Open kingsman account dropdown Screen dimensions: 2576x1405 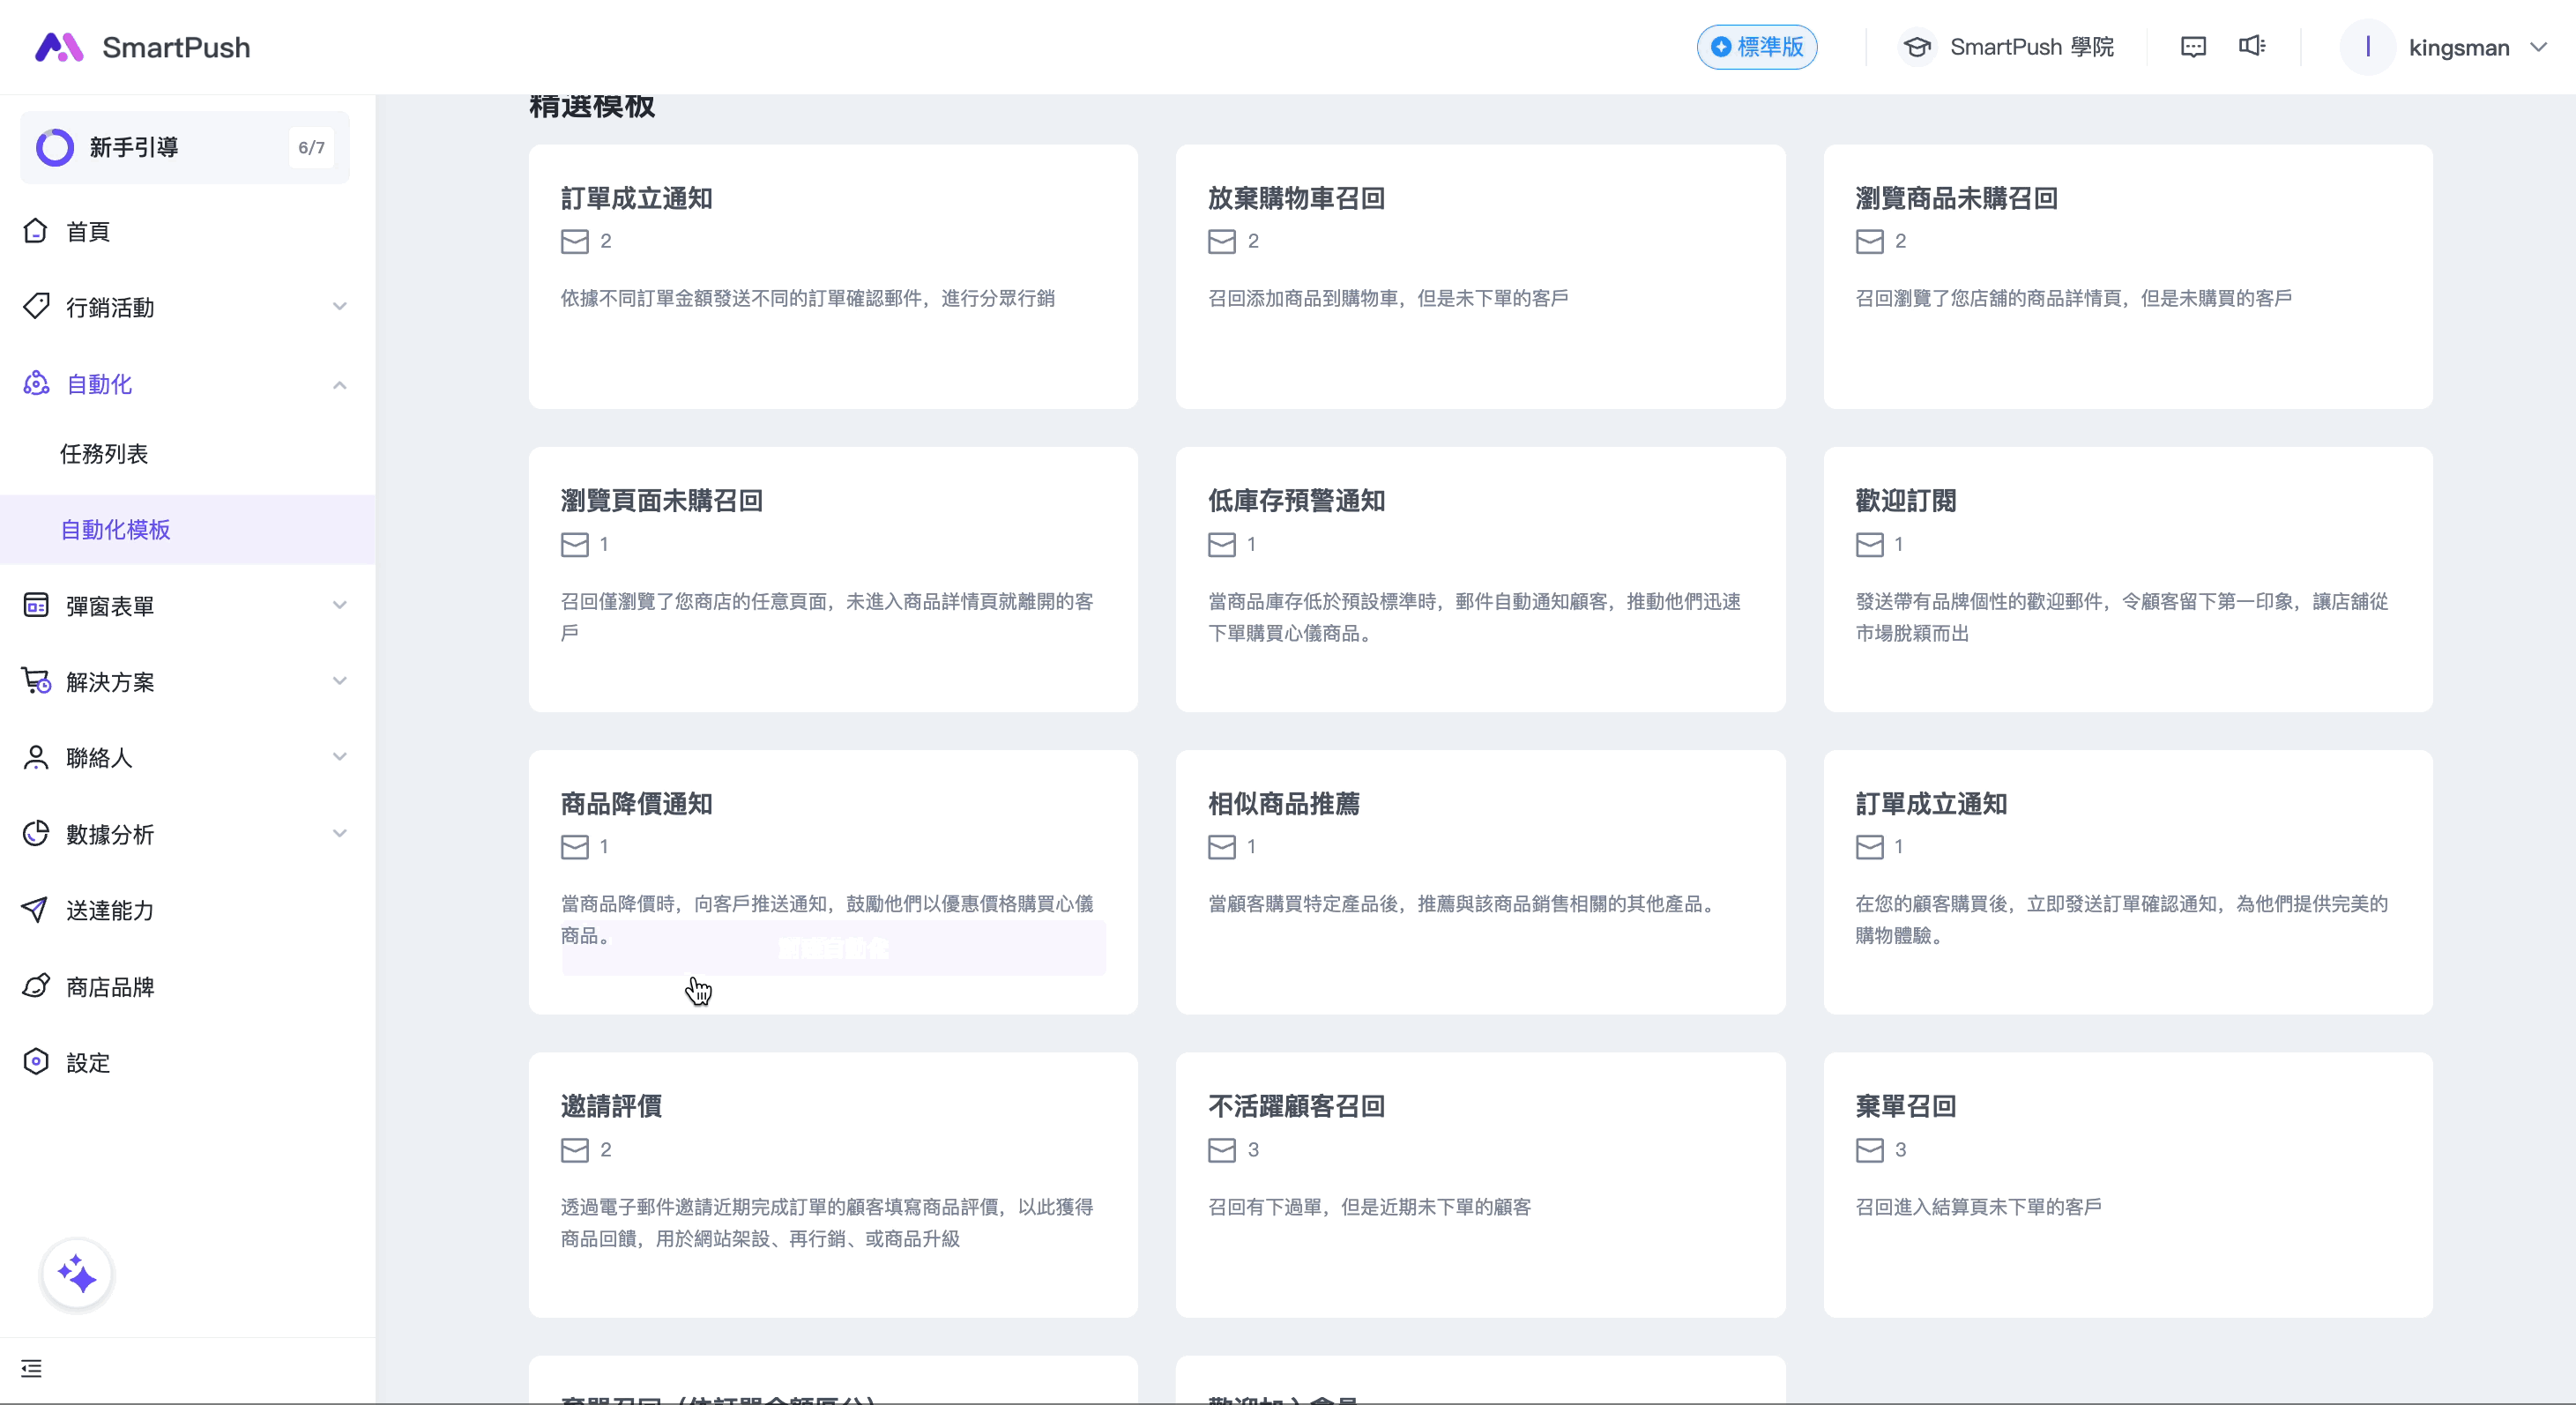click(2458, 47)
